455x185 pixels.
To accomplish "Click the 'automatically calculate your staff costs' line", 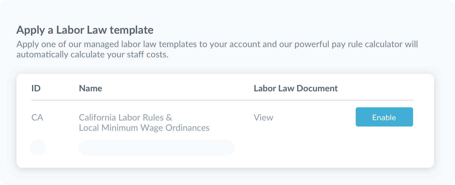I will pos(92,55).
